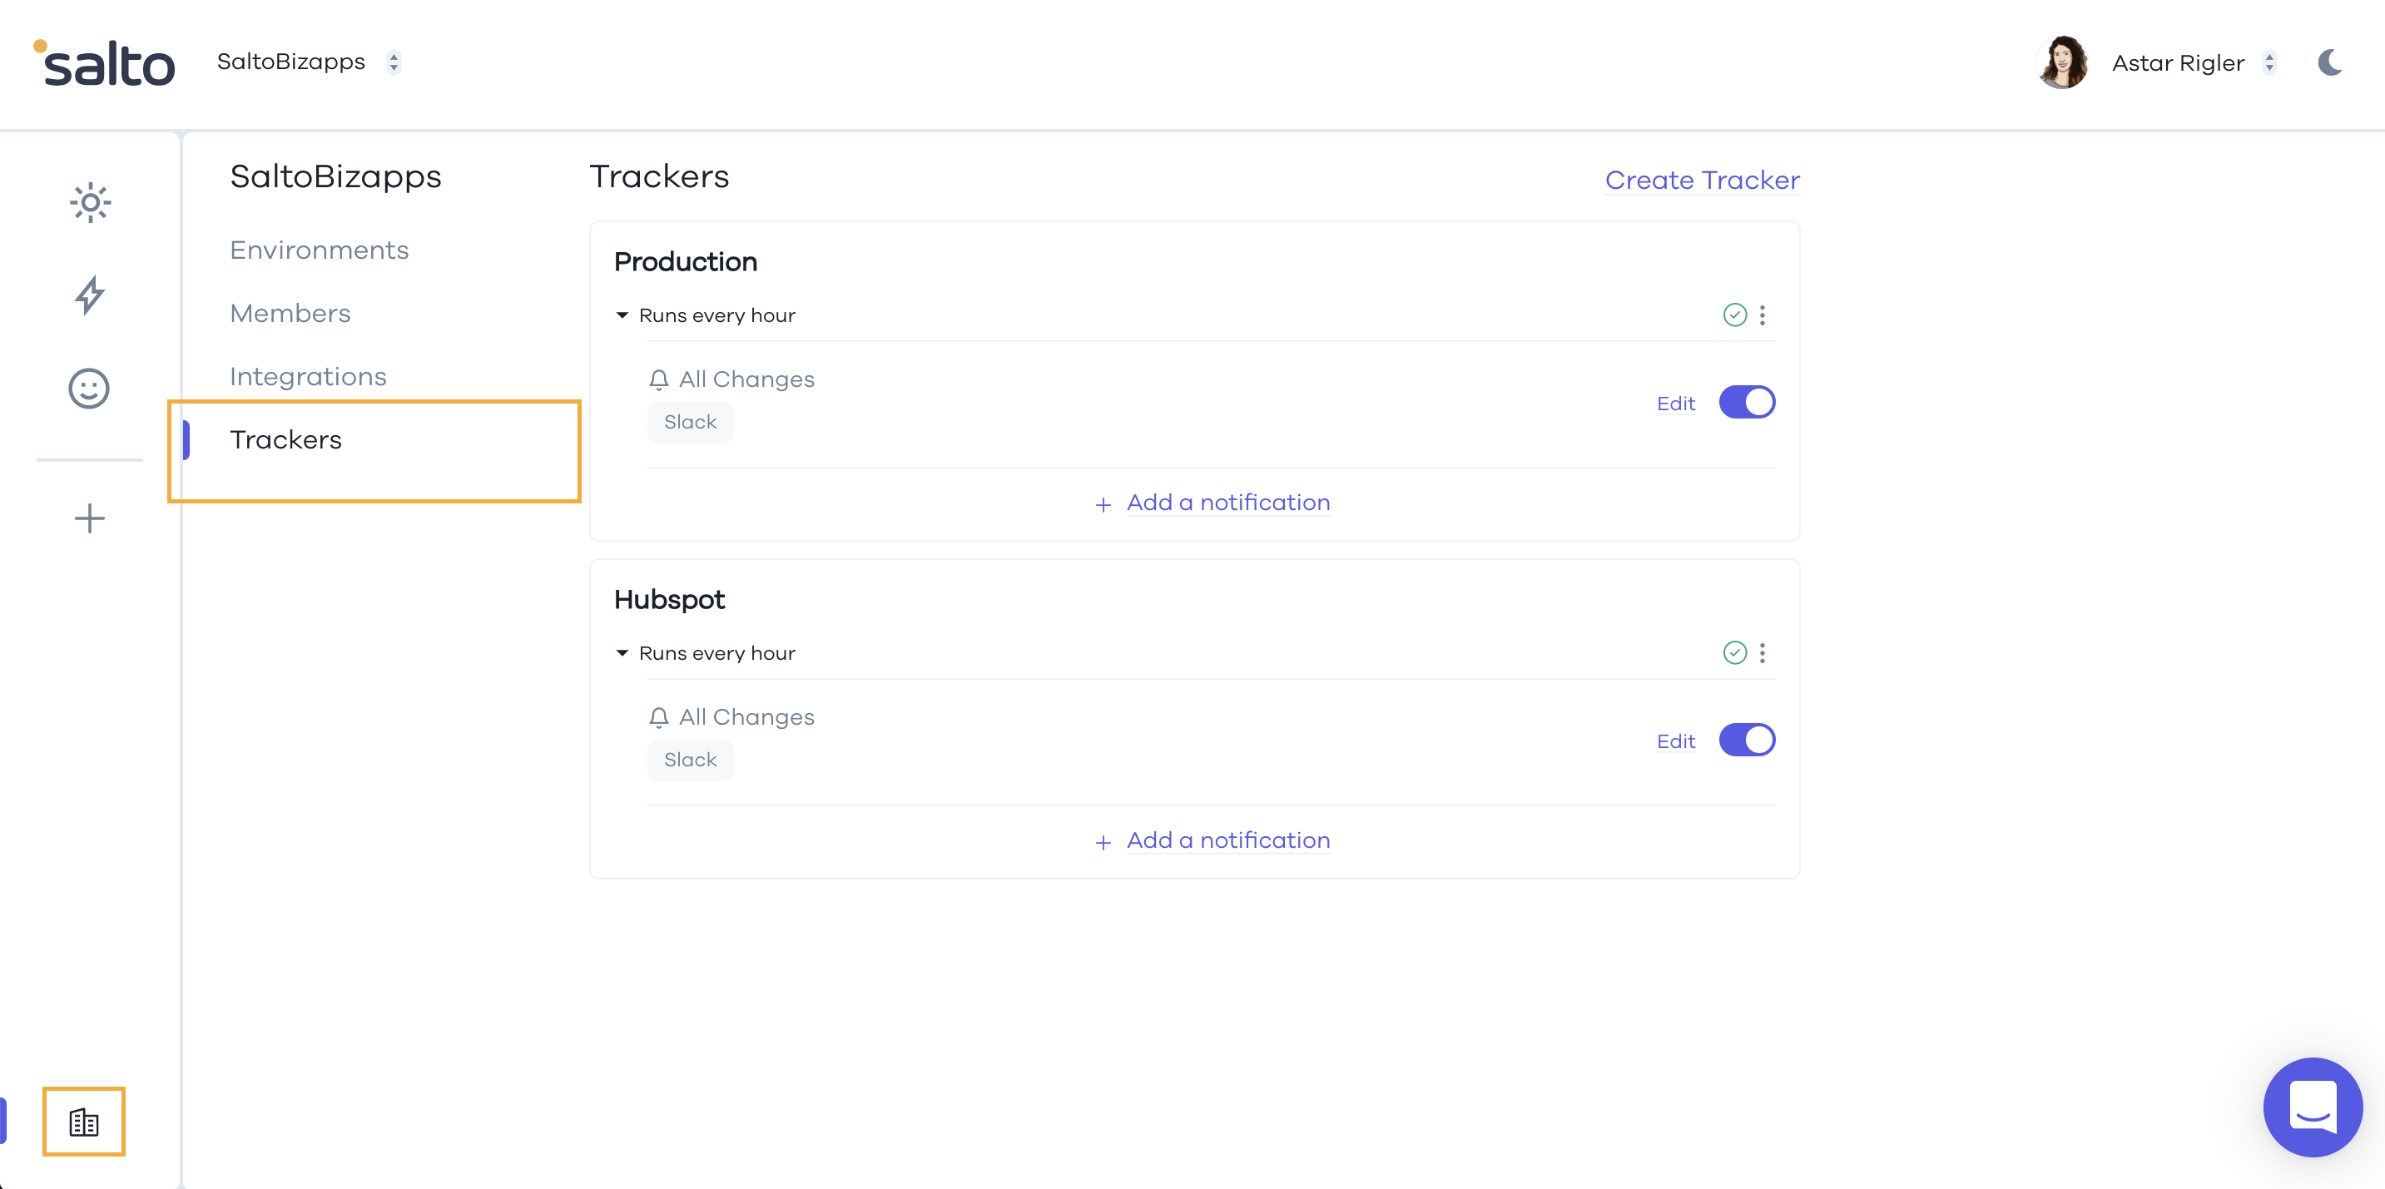2385x1189 pixels.
Task: Open the Integrations menu item
Action: click(x=307, y=377)
